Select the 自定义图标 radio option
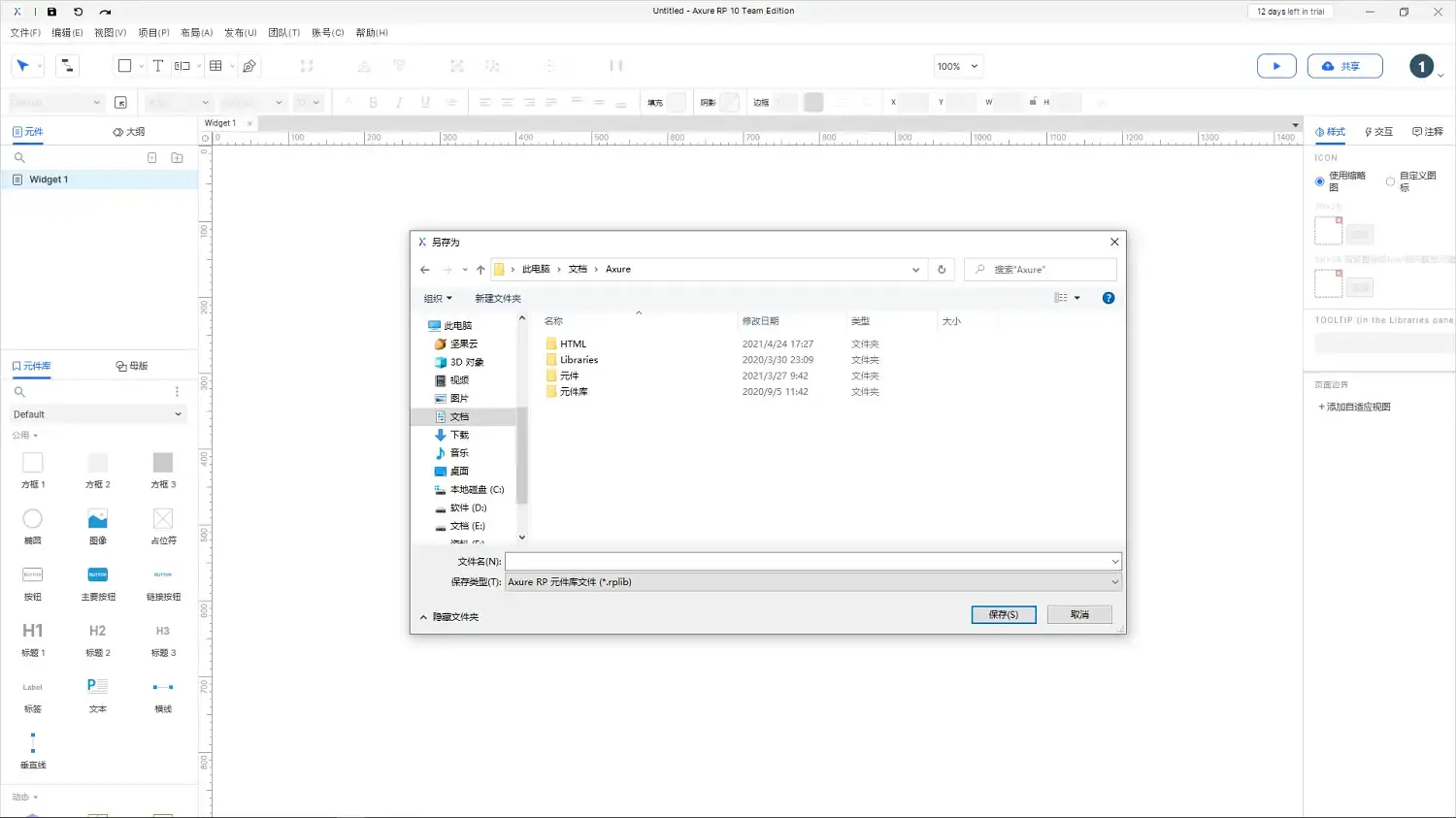The image size is (1456, 818). [x=1390, y=181]
